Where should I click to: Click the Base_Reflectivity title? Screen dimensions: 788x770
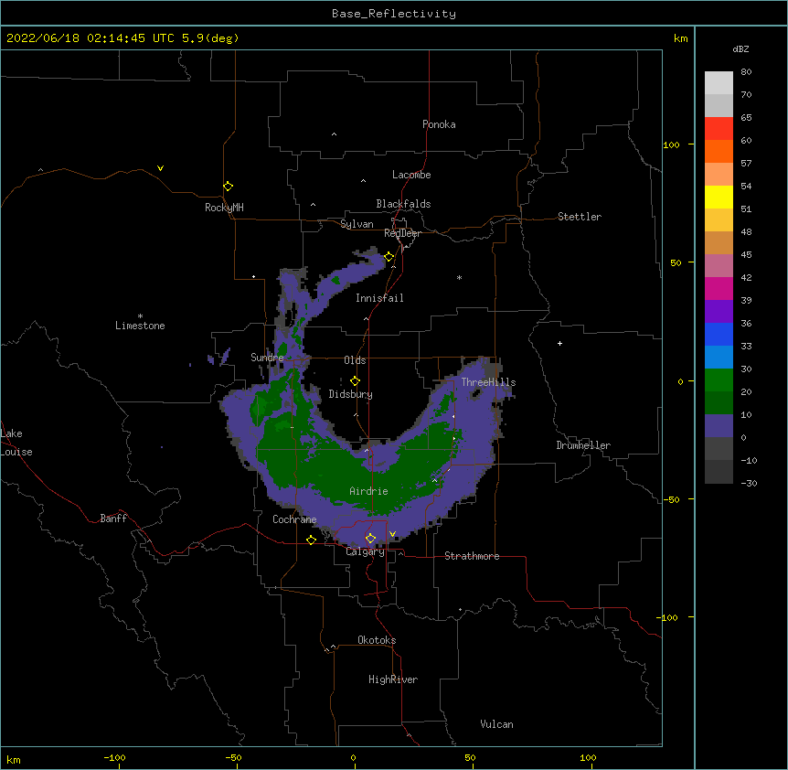tap(394, 14)
